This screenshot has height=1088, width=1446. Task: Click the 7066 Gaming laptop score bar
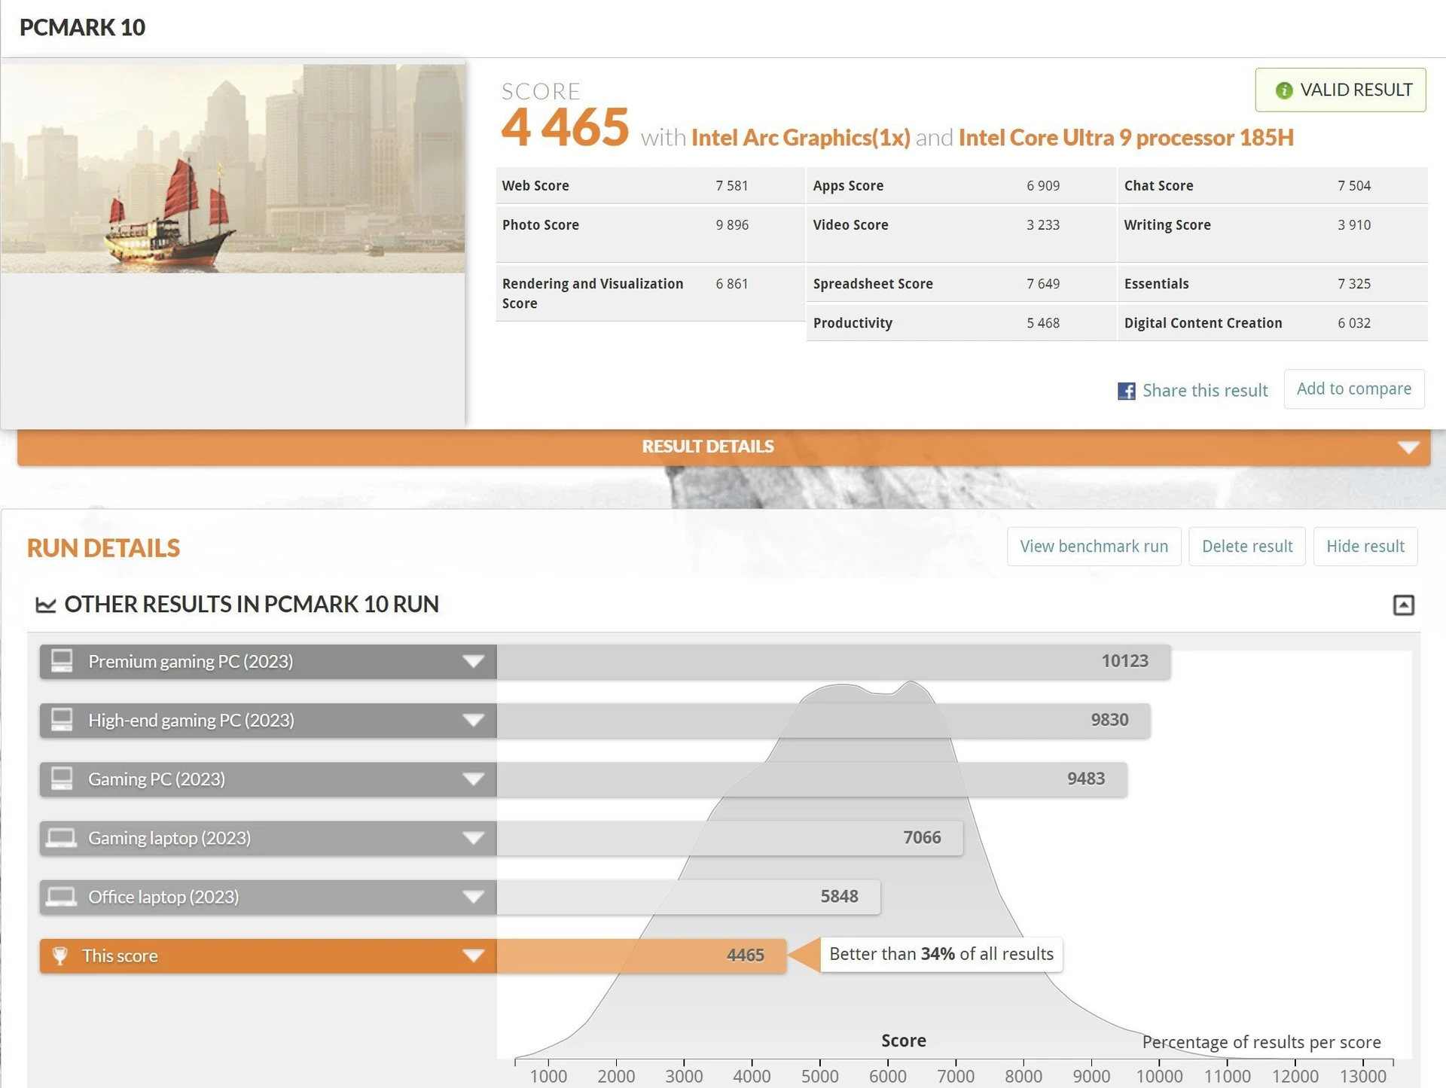pos(730,838)
